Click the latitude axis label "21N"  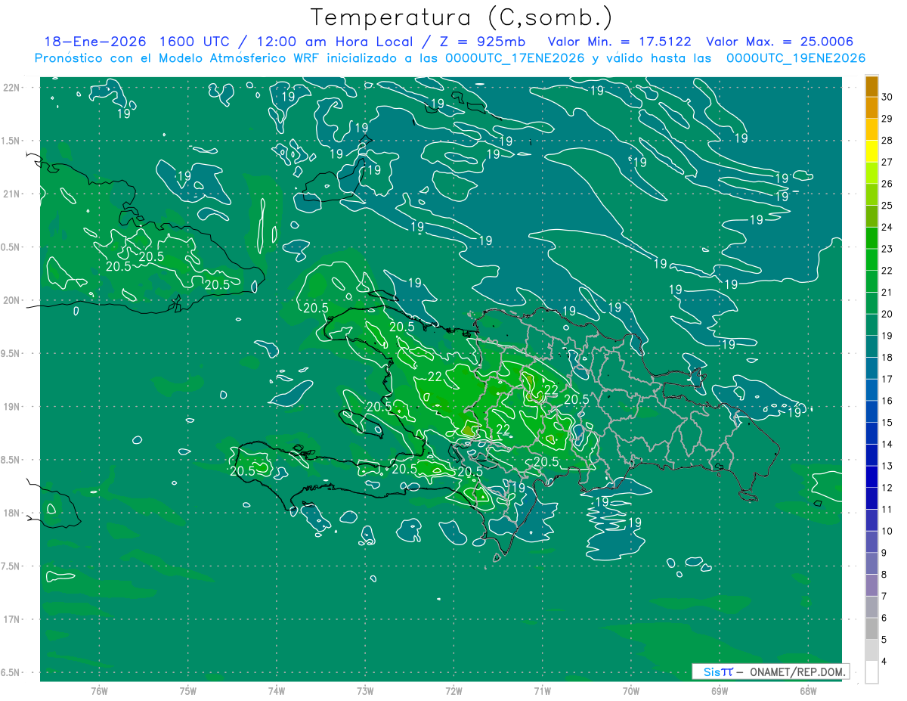12,194
